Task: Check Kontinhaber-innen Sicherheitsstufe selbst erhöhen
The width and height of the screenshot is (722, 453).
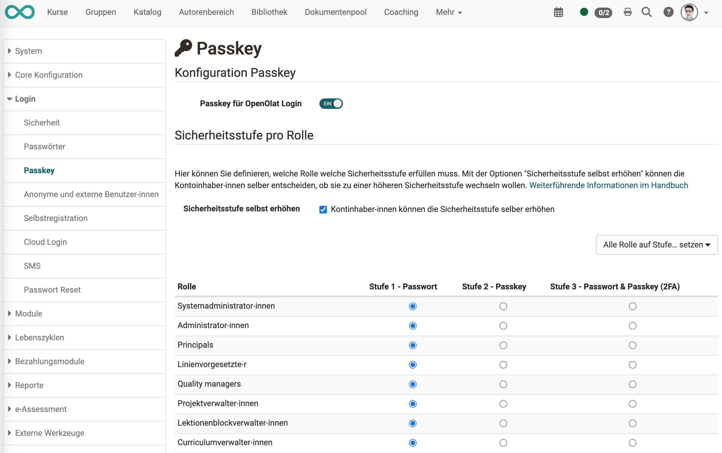Action: [323, 209]
